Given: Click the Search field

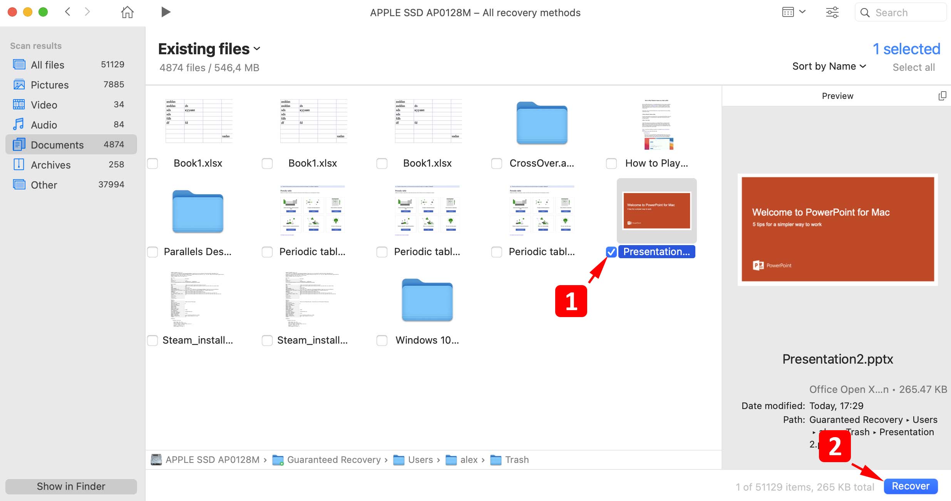Looking at the screenshot, I should coord(900,12).
